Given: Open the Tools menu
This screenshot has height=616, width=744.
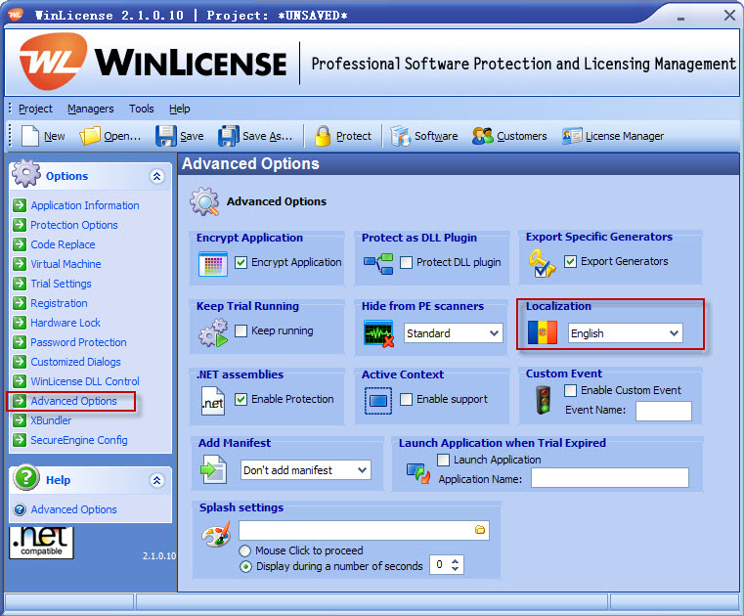Looking at the screenshot, I should tap(142, 109).
